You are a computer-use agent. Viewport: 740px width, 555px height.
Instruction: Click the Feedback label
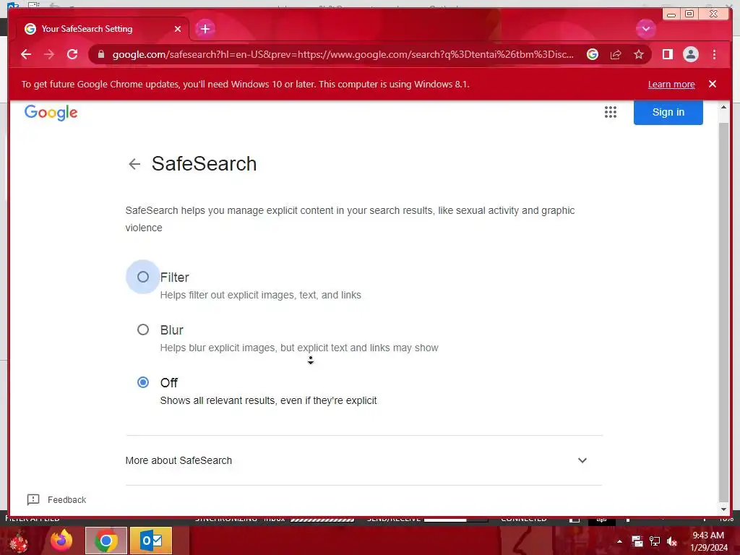[x=66, y=500]
